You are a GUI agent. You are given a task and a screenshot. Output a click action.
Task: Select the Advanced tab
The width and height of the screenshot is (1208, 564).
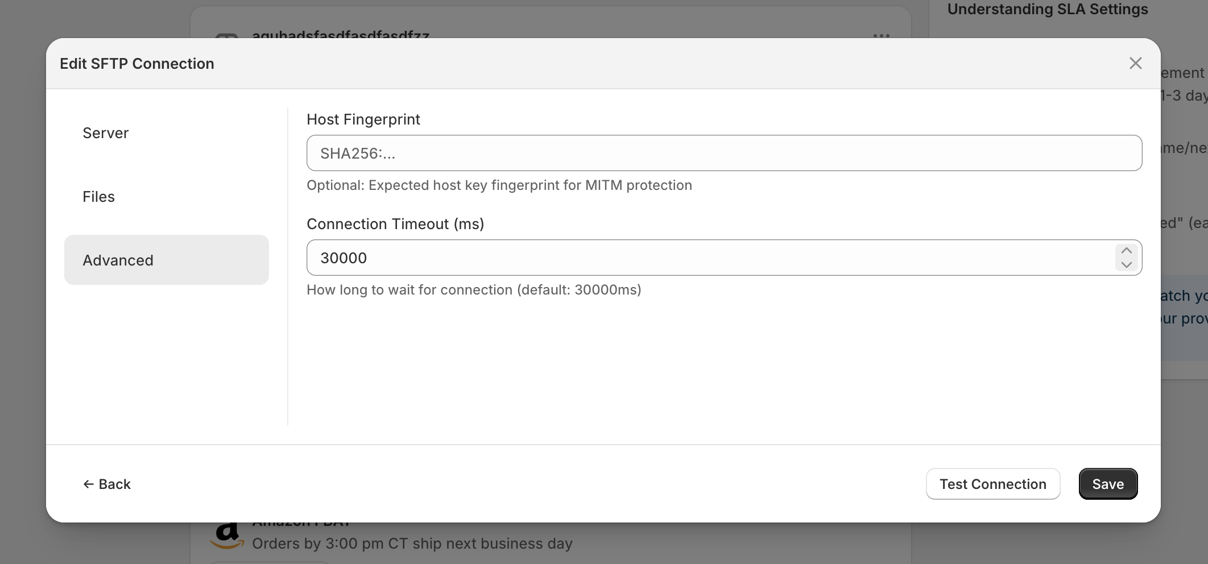tap(118, 260)
